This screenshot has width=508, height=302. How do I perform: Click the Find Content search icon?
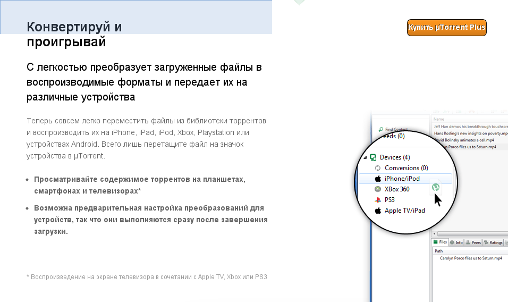[380, 129]
